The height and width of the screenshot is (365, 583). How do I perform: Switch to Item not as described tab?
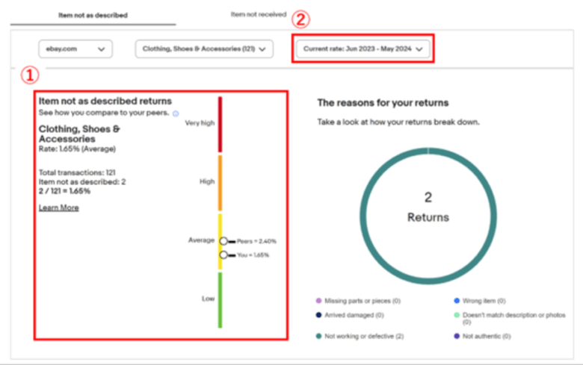tap(93, 15)
